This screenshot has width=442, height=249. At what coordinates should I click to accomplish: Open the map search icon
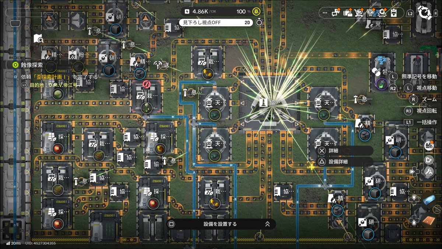click(x=38, y=38)
